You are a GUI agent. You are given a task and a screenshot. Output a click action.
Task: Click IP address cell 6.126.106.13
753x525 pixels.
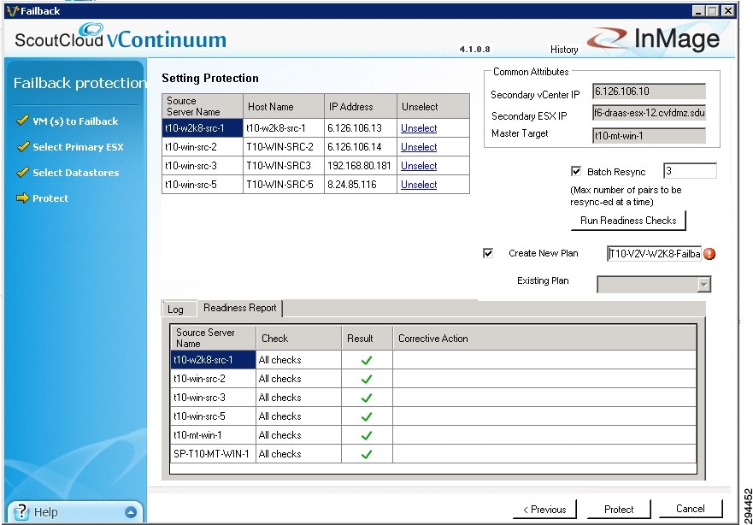click(360, 128)
